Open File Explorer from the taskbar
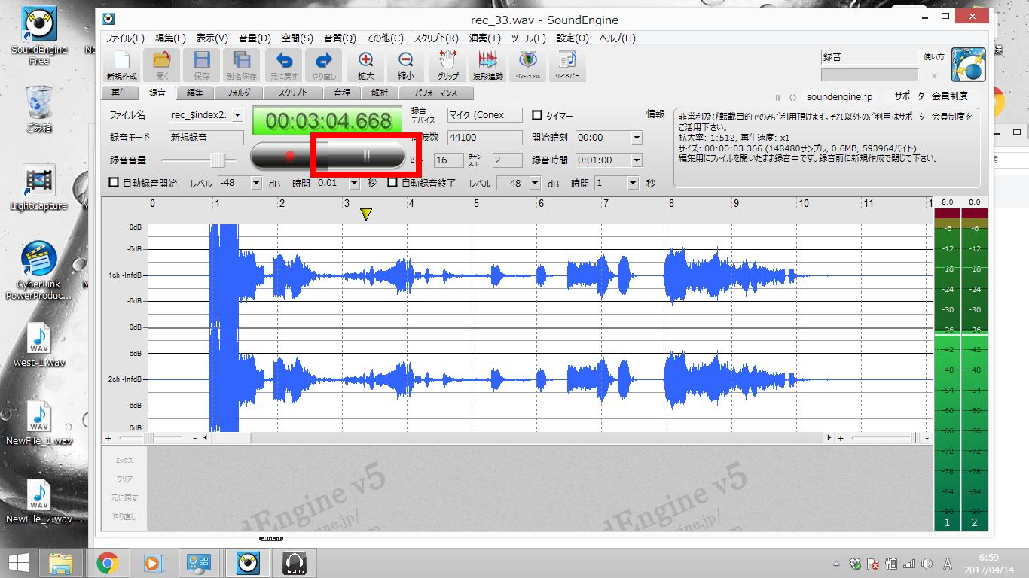Image resolution: width=1029 pixels, height=578 pixels. (x=61, y=563)
